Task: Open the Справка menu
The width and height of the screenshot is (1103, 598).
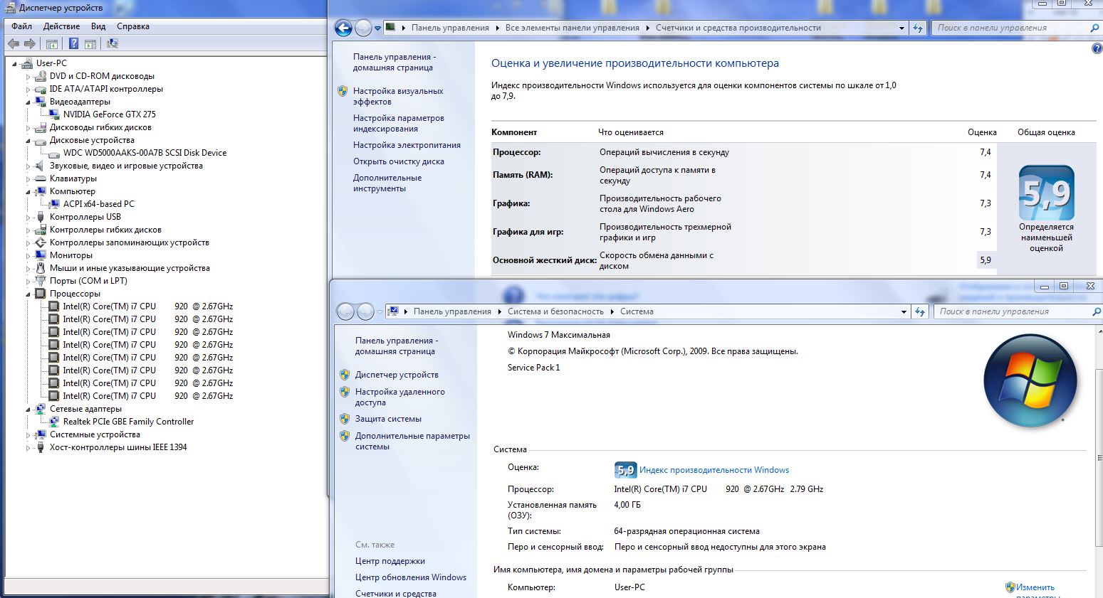Action: 133,26
